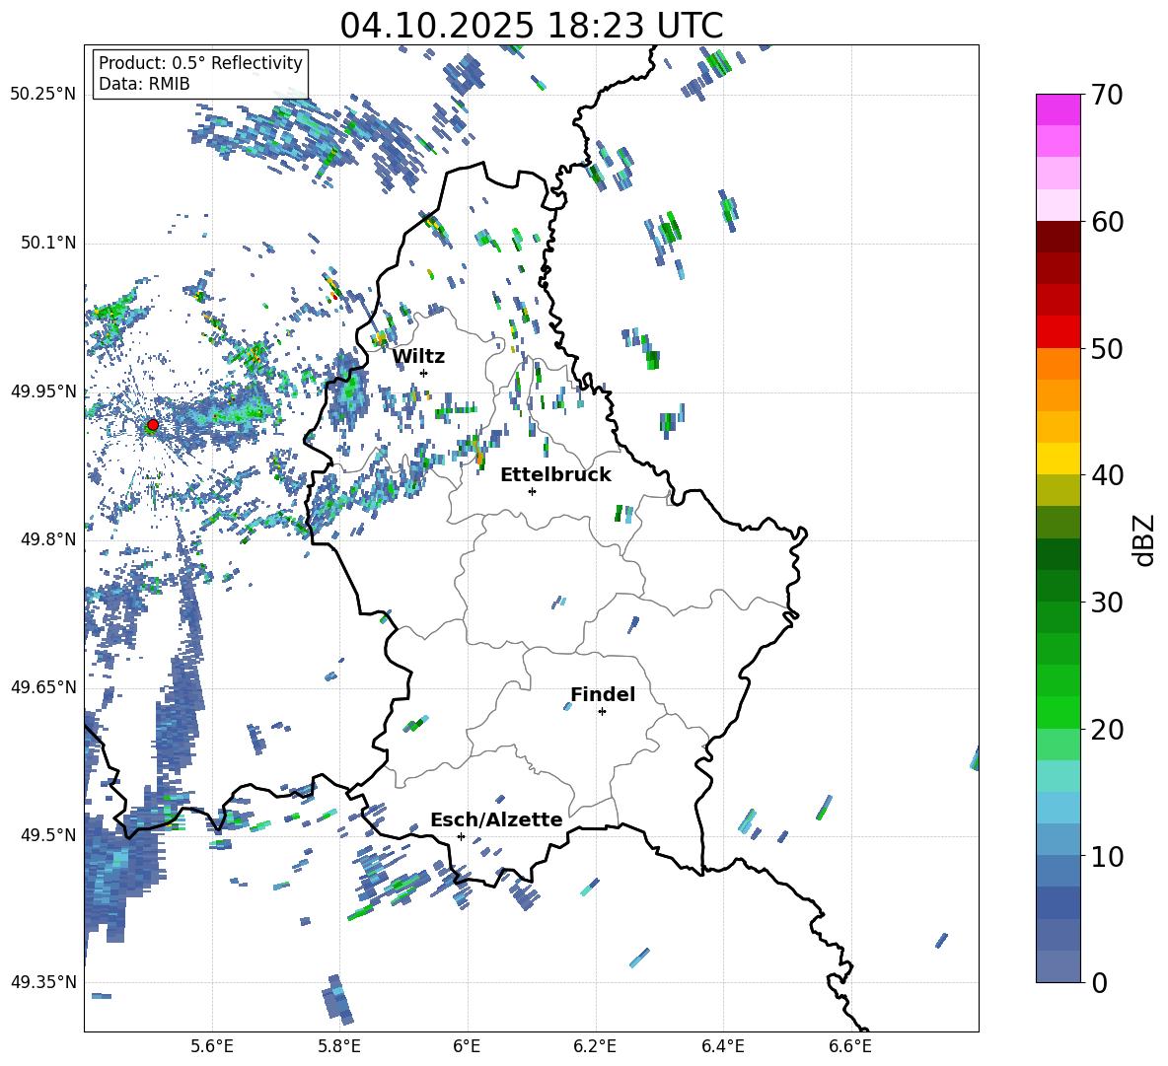Screen dimensions: 1168x1066
Task: Click the Esch/Alzette city label
Action: (497, 819)
